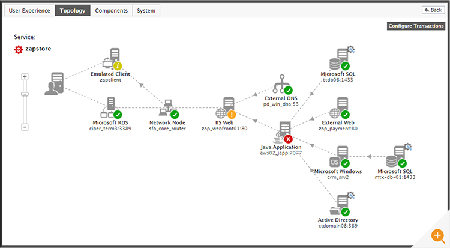Image resolution: width=450 pixels, height=248 pixels.
Task: Click the IIS Web label
Action: [x=224, y=122]
